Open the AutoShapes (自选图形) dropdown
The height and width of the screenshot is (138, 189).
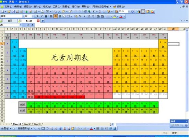(25, 128)
